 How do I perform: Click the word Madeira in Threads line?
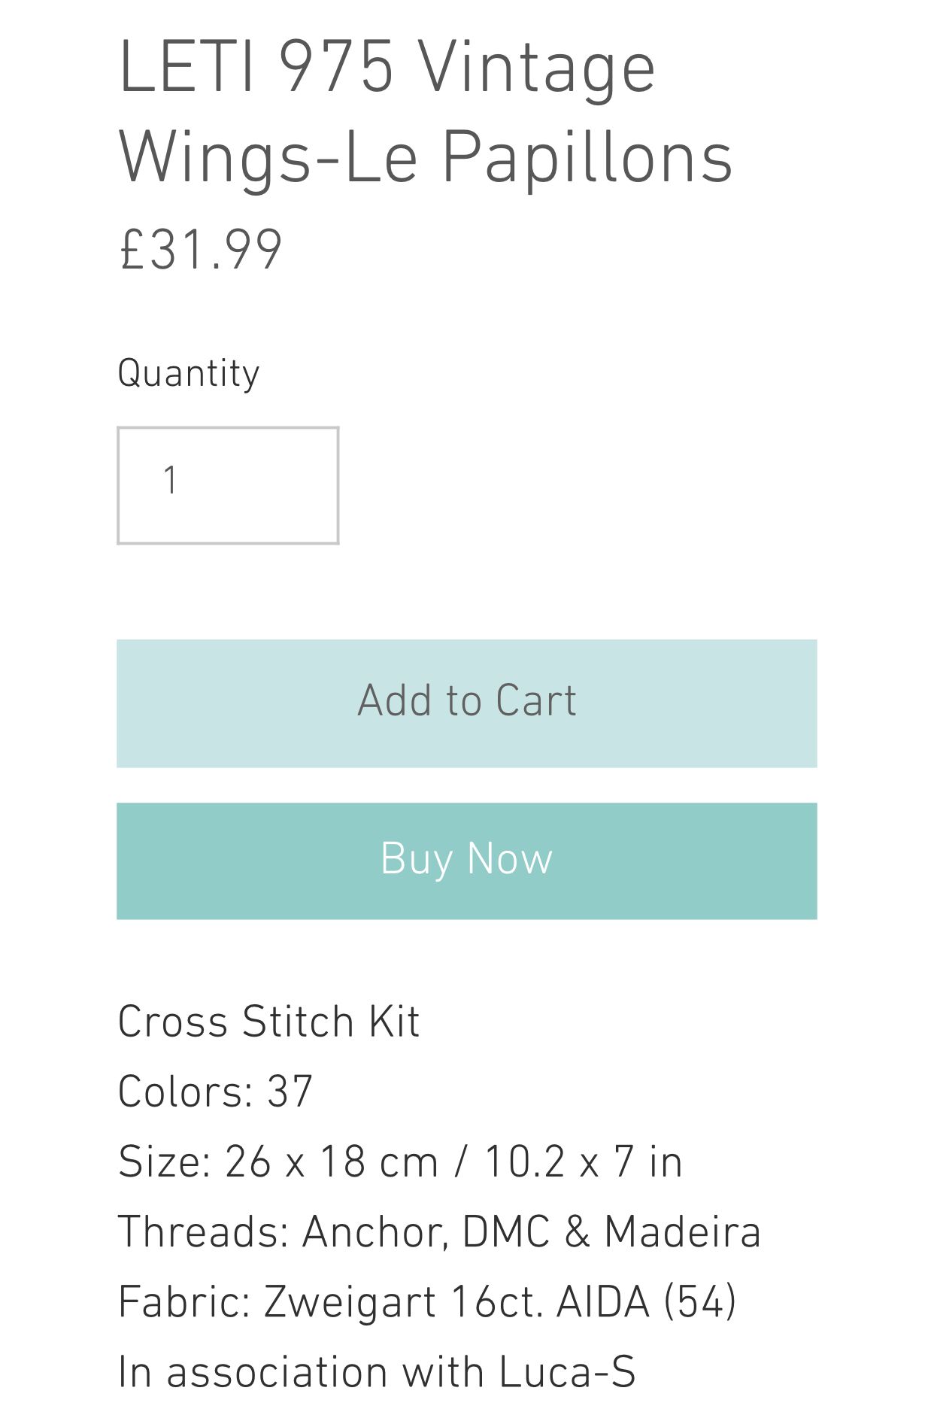point(683,1232)
